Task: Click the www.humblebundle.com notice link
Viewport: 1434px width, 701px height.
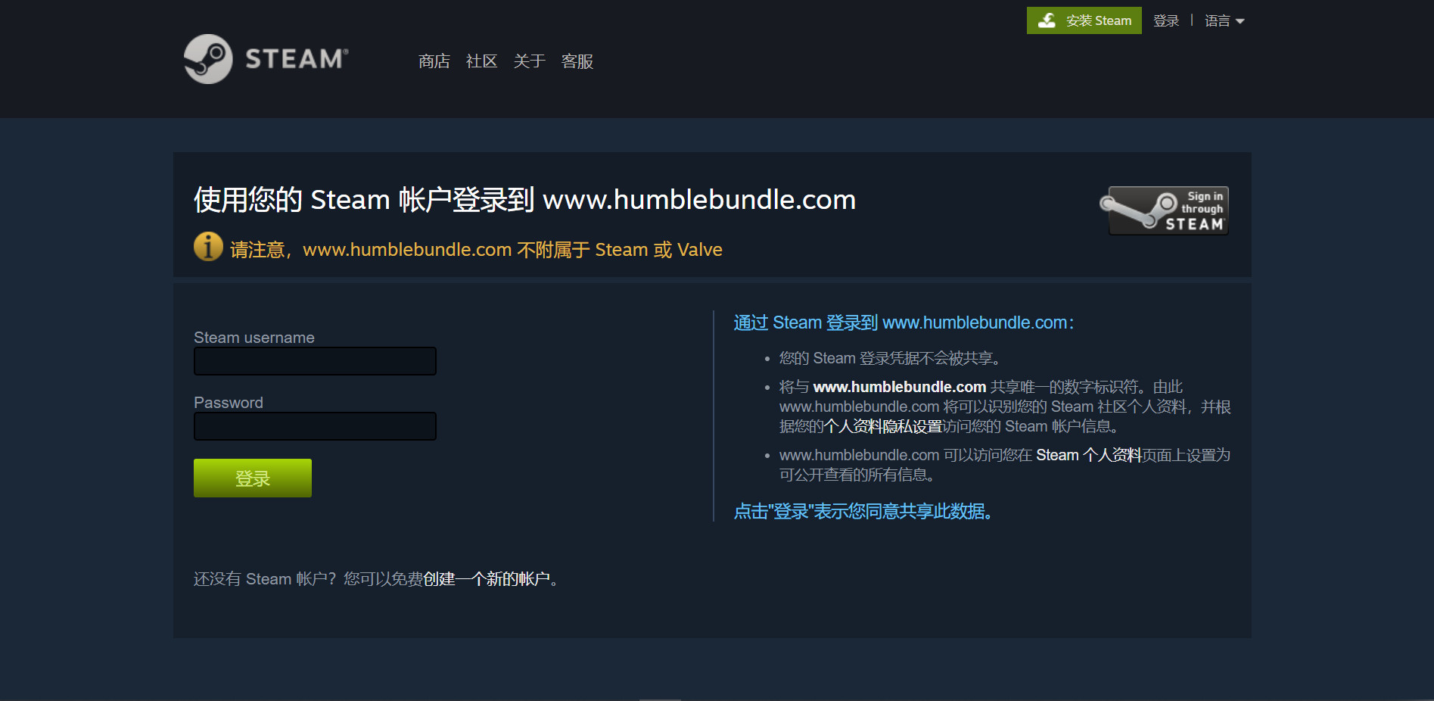Action: [406, 249]
